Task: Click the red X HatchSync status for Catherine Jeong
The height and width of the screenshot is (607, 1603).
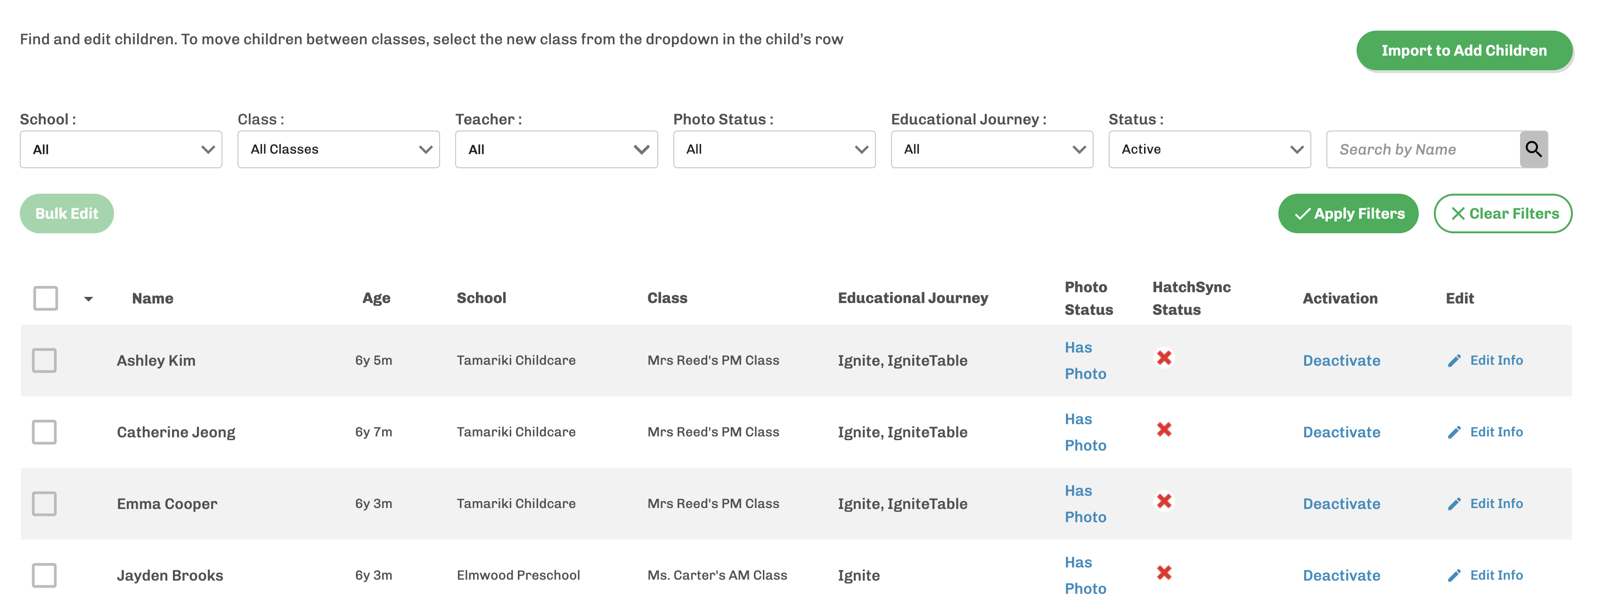Action: (1164, 430)
